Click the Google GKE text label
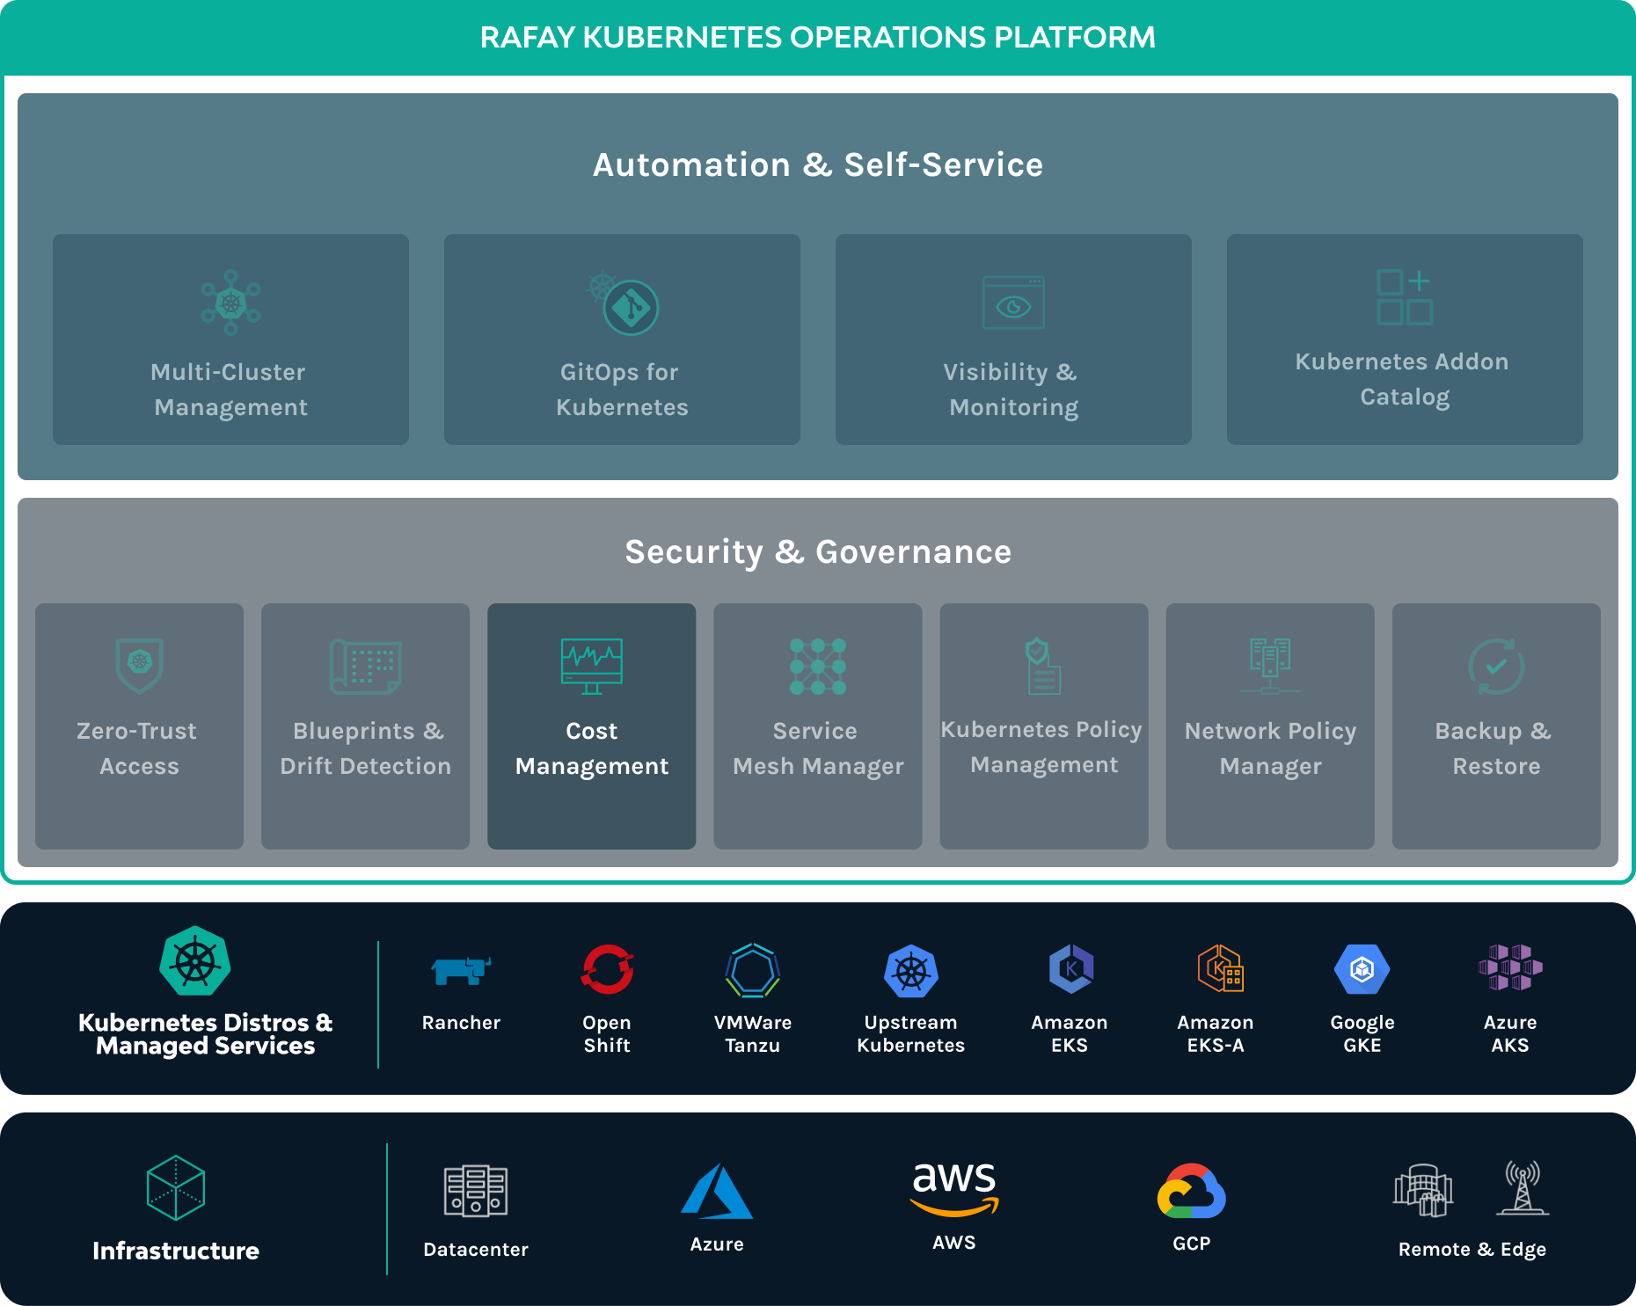Viewport: 1636px width, 1306px height. [1362, 1034]
